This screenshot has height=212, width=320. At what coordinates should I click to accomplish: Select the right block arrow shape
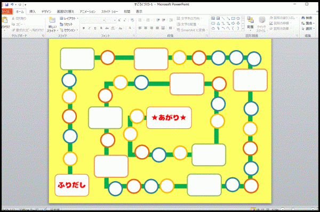click(233, 23)
